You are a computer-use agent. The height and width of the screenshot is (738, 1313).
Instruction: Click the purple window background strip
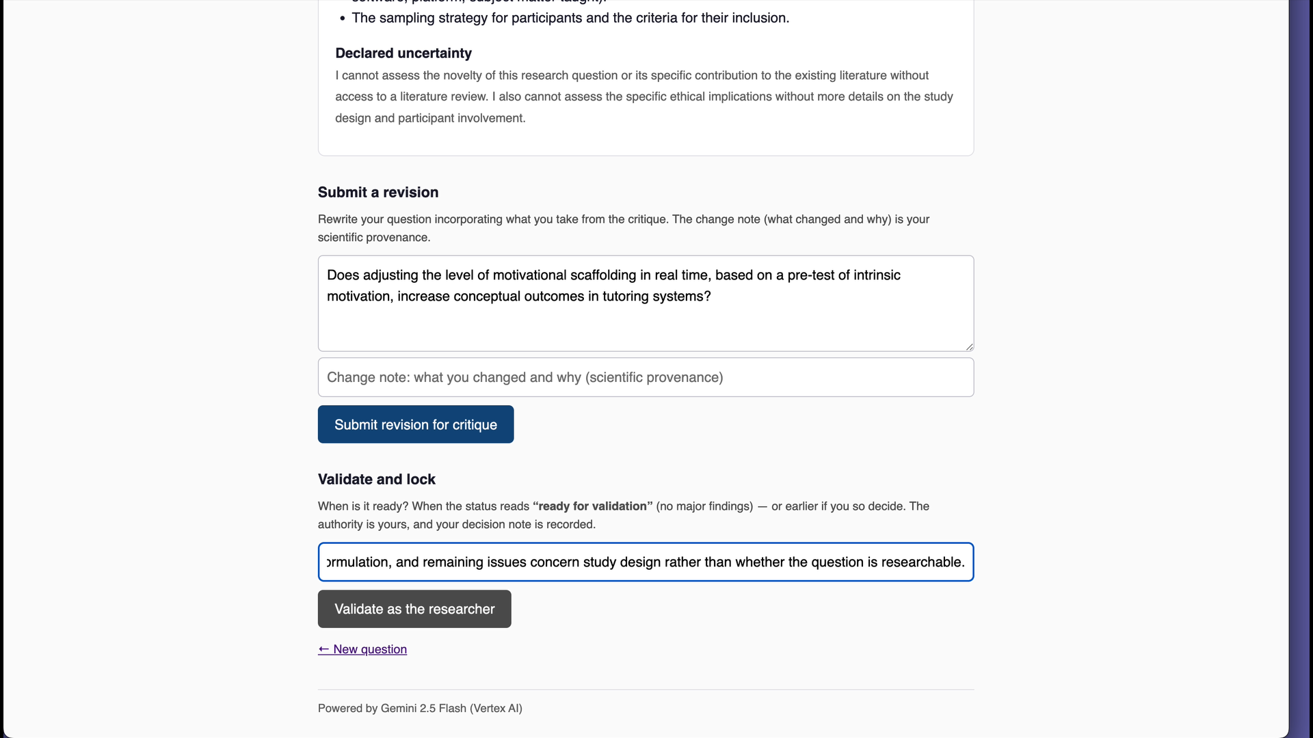coord(1301,369)
